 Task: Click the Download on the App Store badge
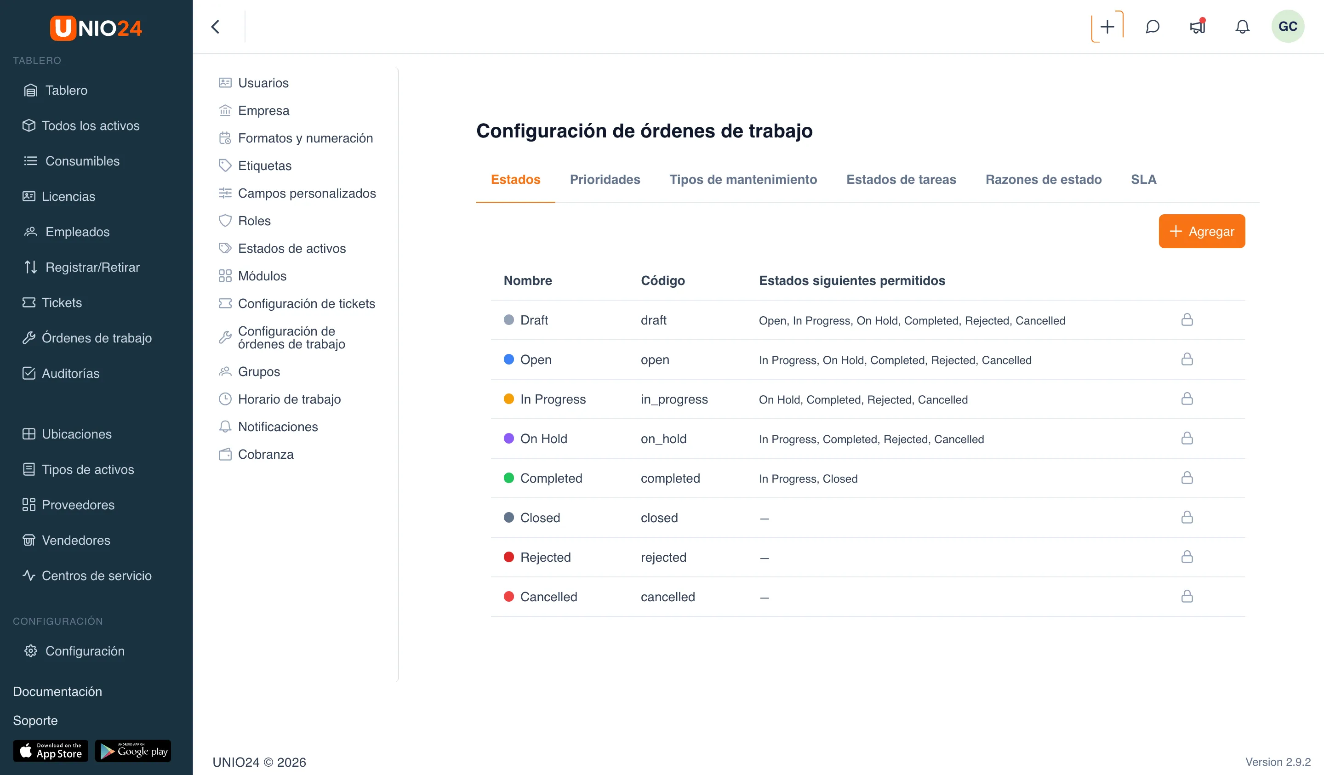[x=51, y=752]
